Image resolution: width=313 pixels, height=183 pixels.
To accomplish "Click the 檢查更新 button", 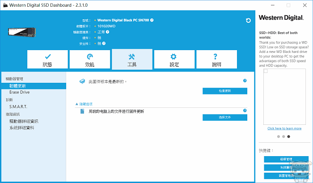I will 225,91.
